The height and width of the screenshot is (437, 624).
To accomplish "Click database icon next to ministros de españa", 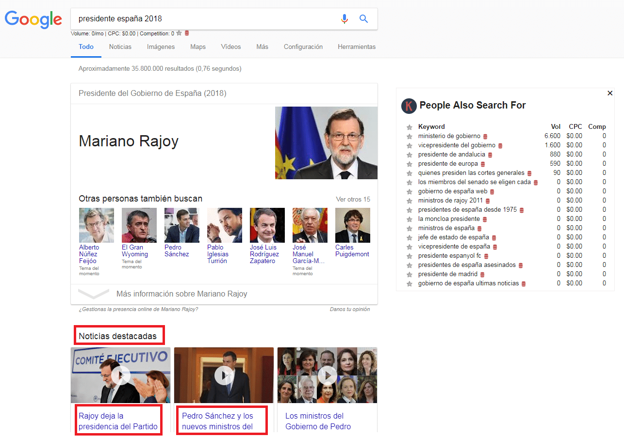I will [x=479, y=229].
